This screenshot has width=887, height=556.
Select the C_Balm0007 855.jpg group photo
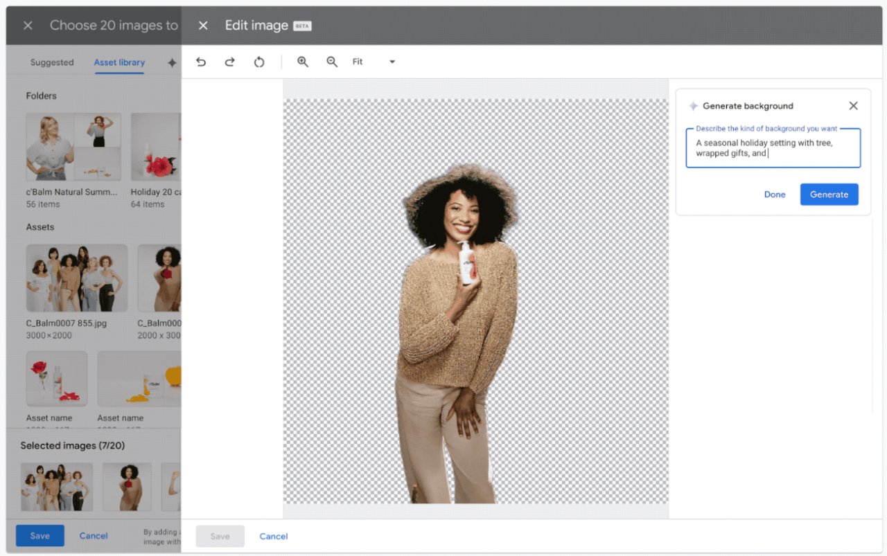pyautogui.click(x=77, y=278)
